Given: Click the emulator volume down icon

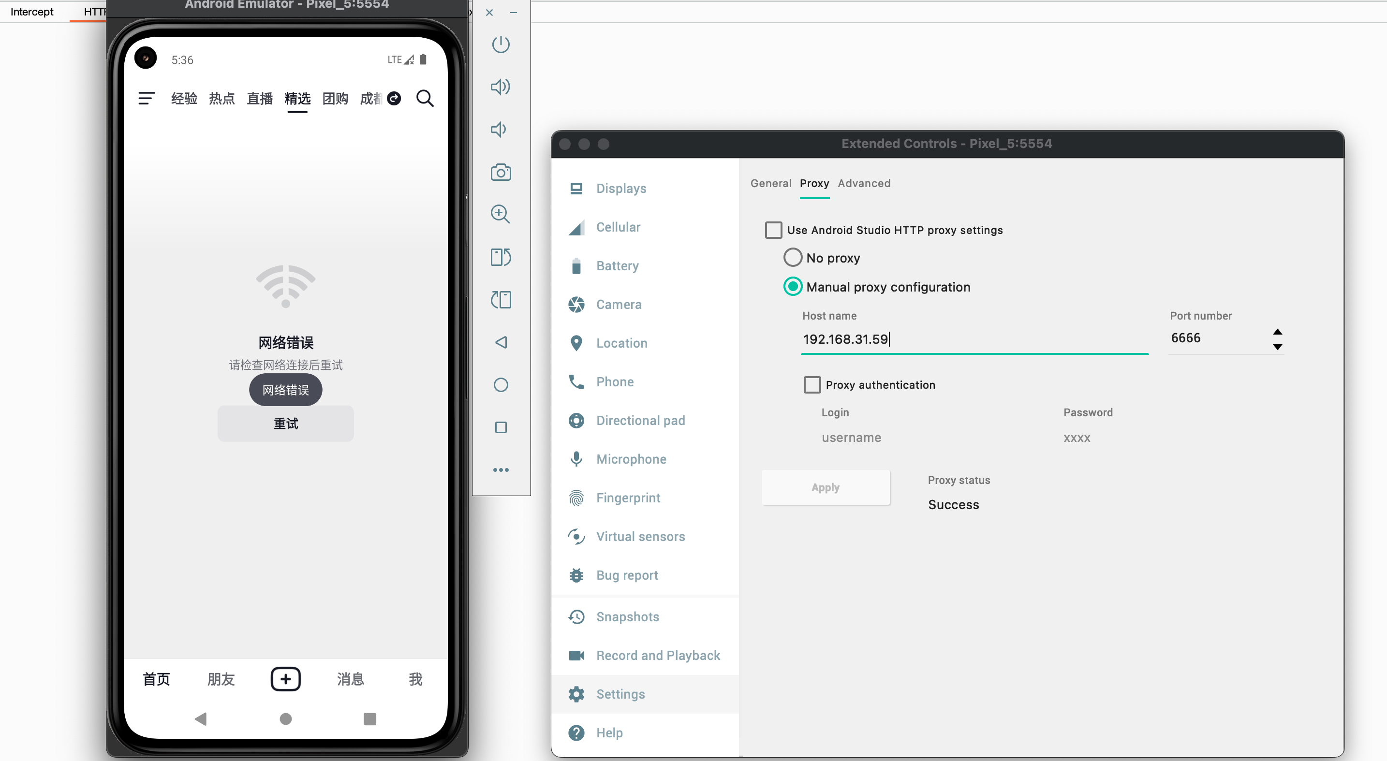Looking at the screenshot, I should coord(499,129).
